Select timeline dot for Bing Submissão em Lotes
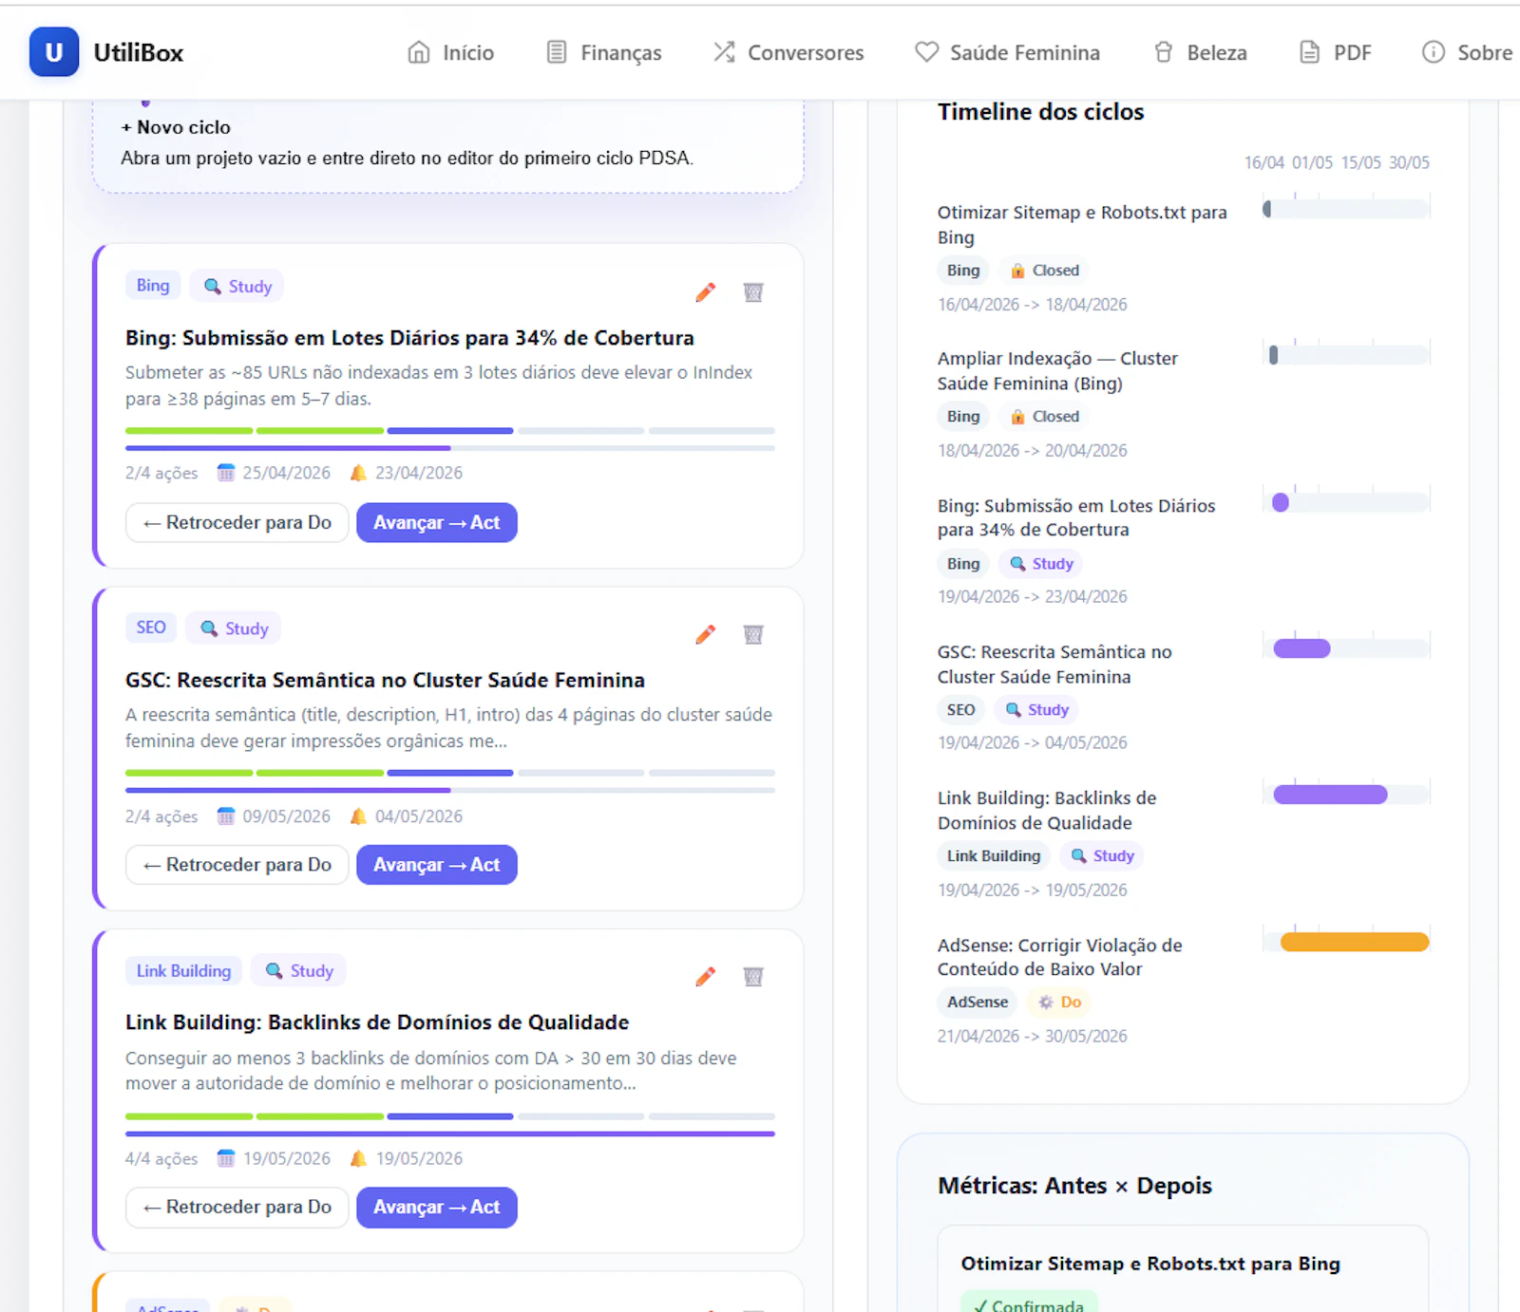This screenshot has height=1312, width=1520. [x=1281, y=502]
